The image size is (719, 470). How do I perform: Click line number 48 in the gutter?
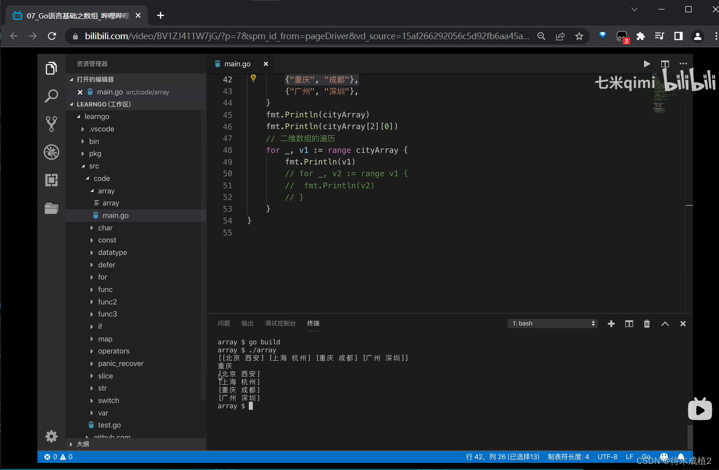coord(228,150)
